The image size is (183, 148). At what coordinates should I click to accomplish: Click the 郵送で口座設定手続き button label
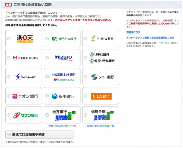(x=29, y=134)
